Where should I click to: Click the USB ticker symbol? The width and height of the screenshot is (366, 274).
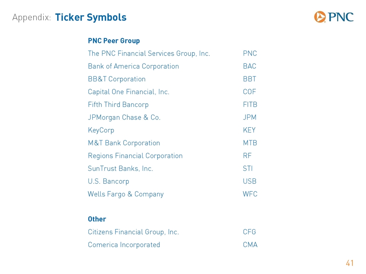249,181
